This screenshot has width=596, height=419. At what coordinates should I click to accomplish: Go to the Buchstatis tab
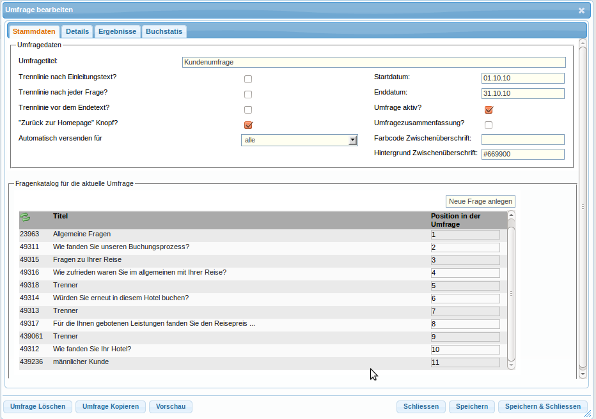click(164, 31)
